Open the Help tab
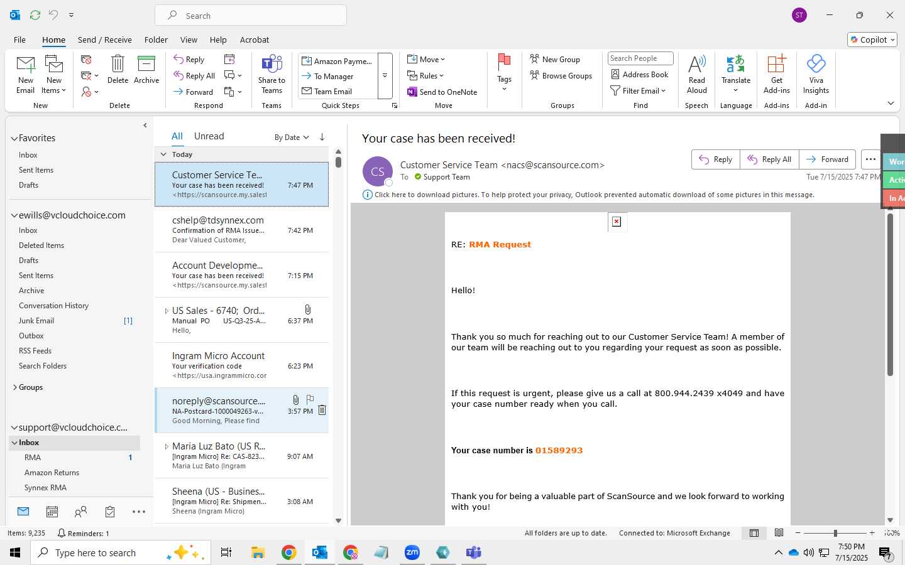Viewport: 905px width, 565px height. [x=218, y=40]
